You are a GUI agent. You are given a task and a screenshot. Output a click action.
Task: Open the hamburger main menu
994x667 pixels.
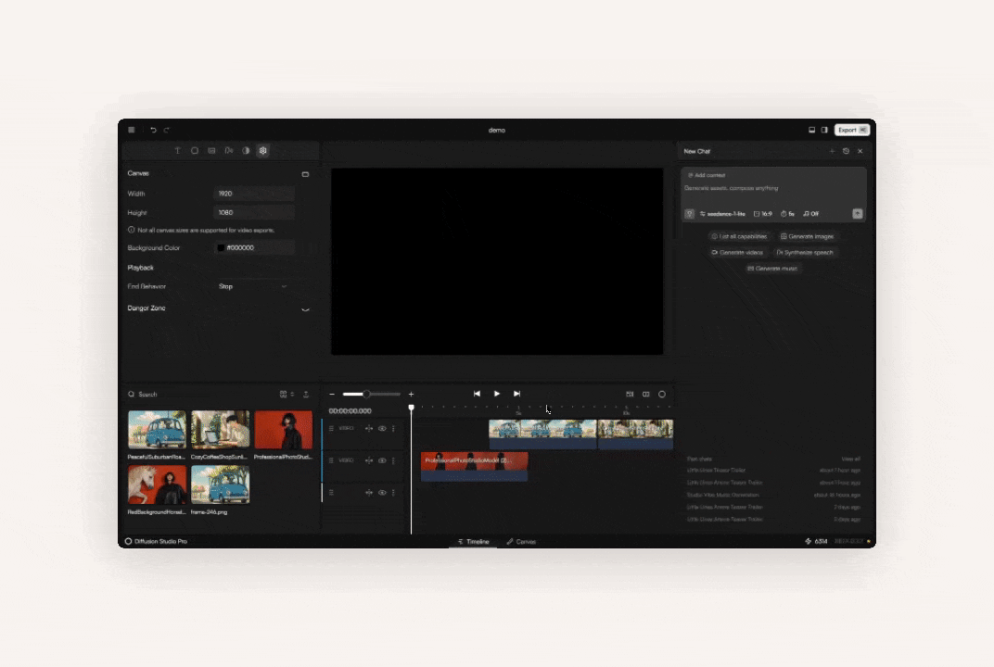pyautogui.click(x=132, y=130)
